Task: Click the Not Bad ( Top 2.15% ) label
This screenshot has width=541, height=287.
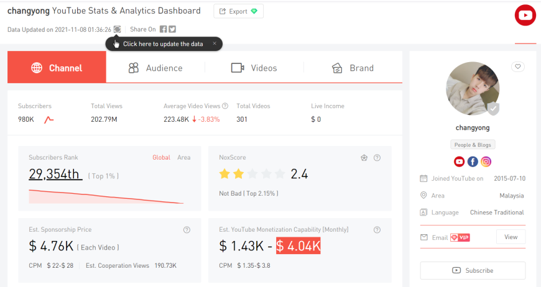Action: [x=248, y=193]
